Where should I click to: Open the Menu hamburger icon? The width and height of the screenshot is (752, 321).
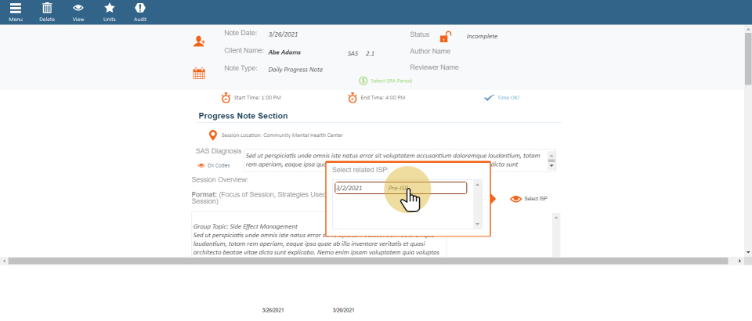coord(16,8)
